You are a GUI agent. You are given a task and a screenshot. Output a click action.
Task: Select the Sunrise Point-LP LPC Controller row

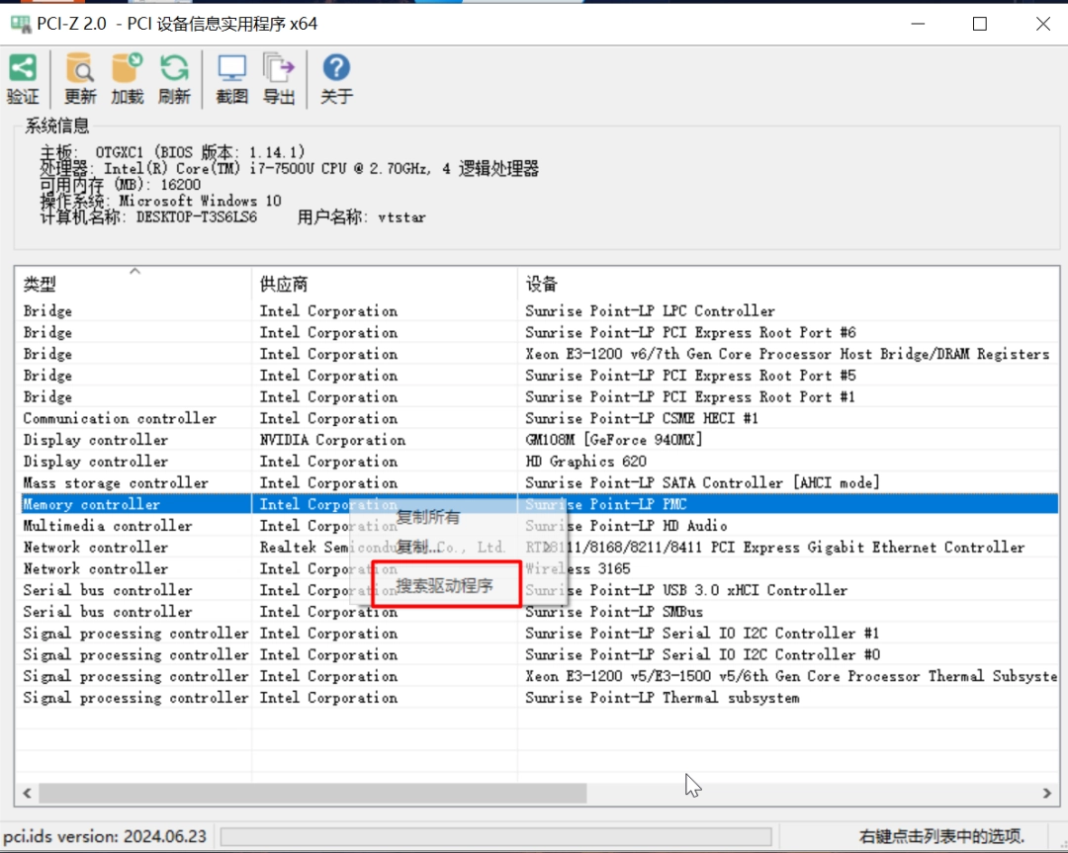click(x=538, y=311)
